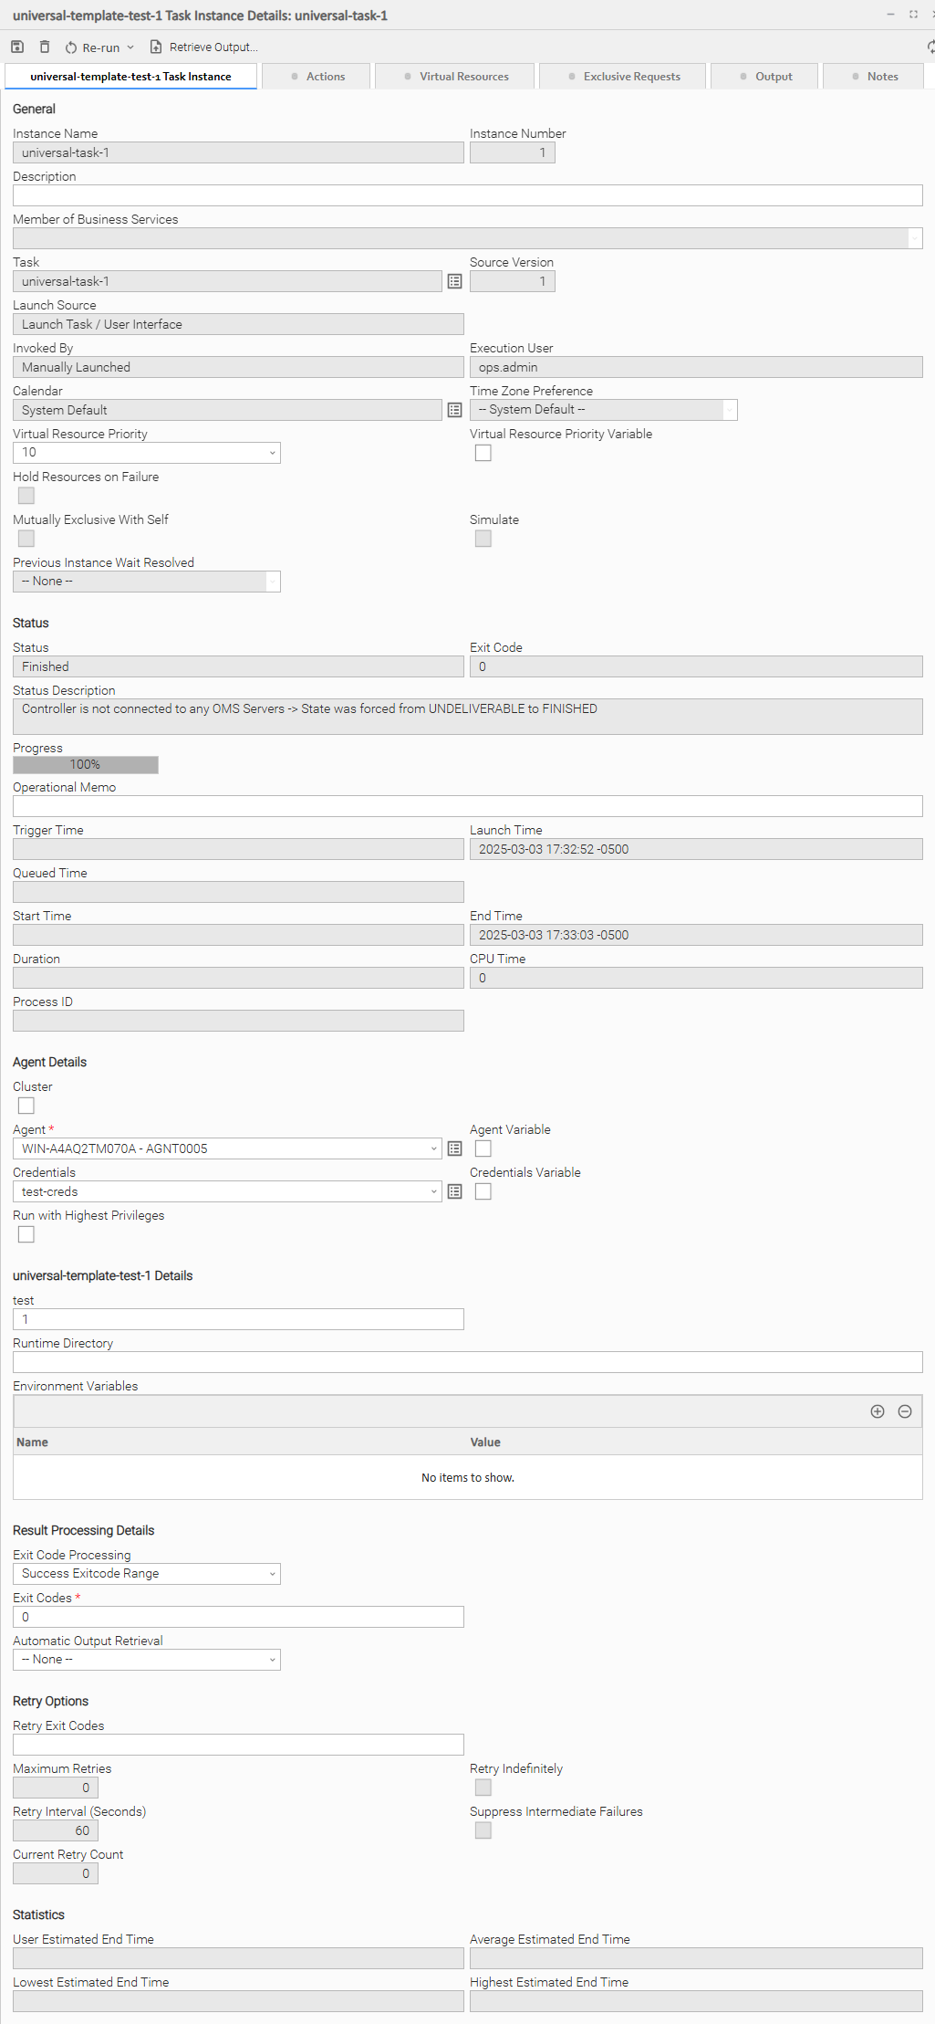This screenshot has height=2024, width=935.
Task: Add an environment variable with plus icon
Action: [878, 1411]
